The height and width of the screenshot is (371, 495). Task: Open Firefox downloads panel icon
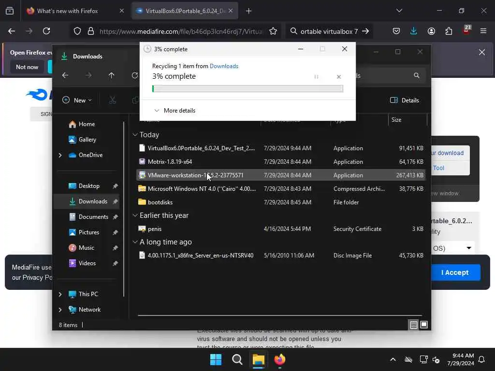[x=414, y=31]
